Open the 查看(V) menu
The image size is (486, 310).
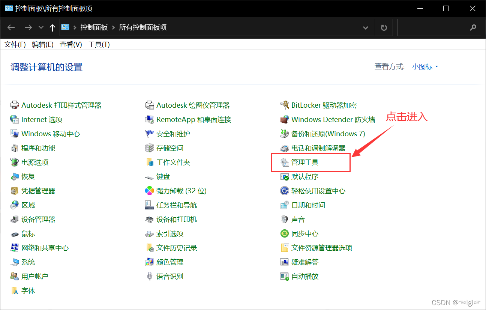coord(70,45)
